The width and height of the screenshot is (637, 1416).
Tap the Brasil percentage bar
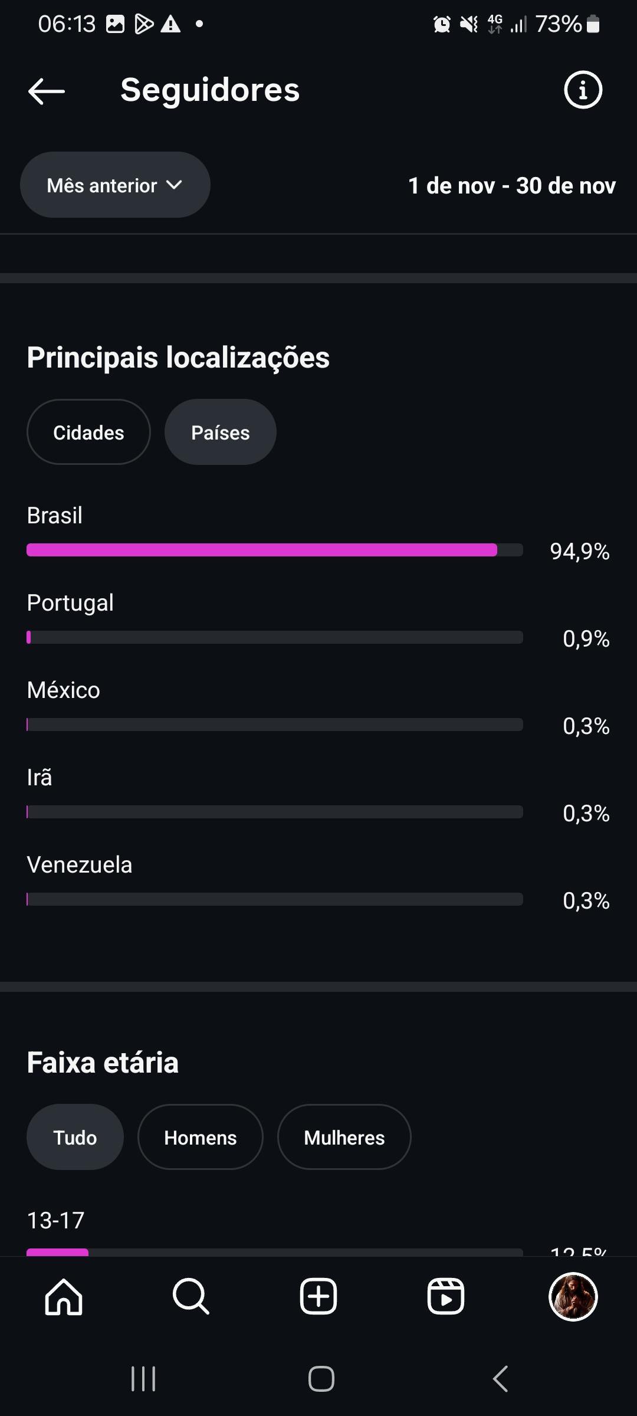[x=274, y=550]
